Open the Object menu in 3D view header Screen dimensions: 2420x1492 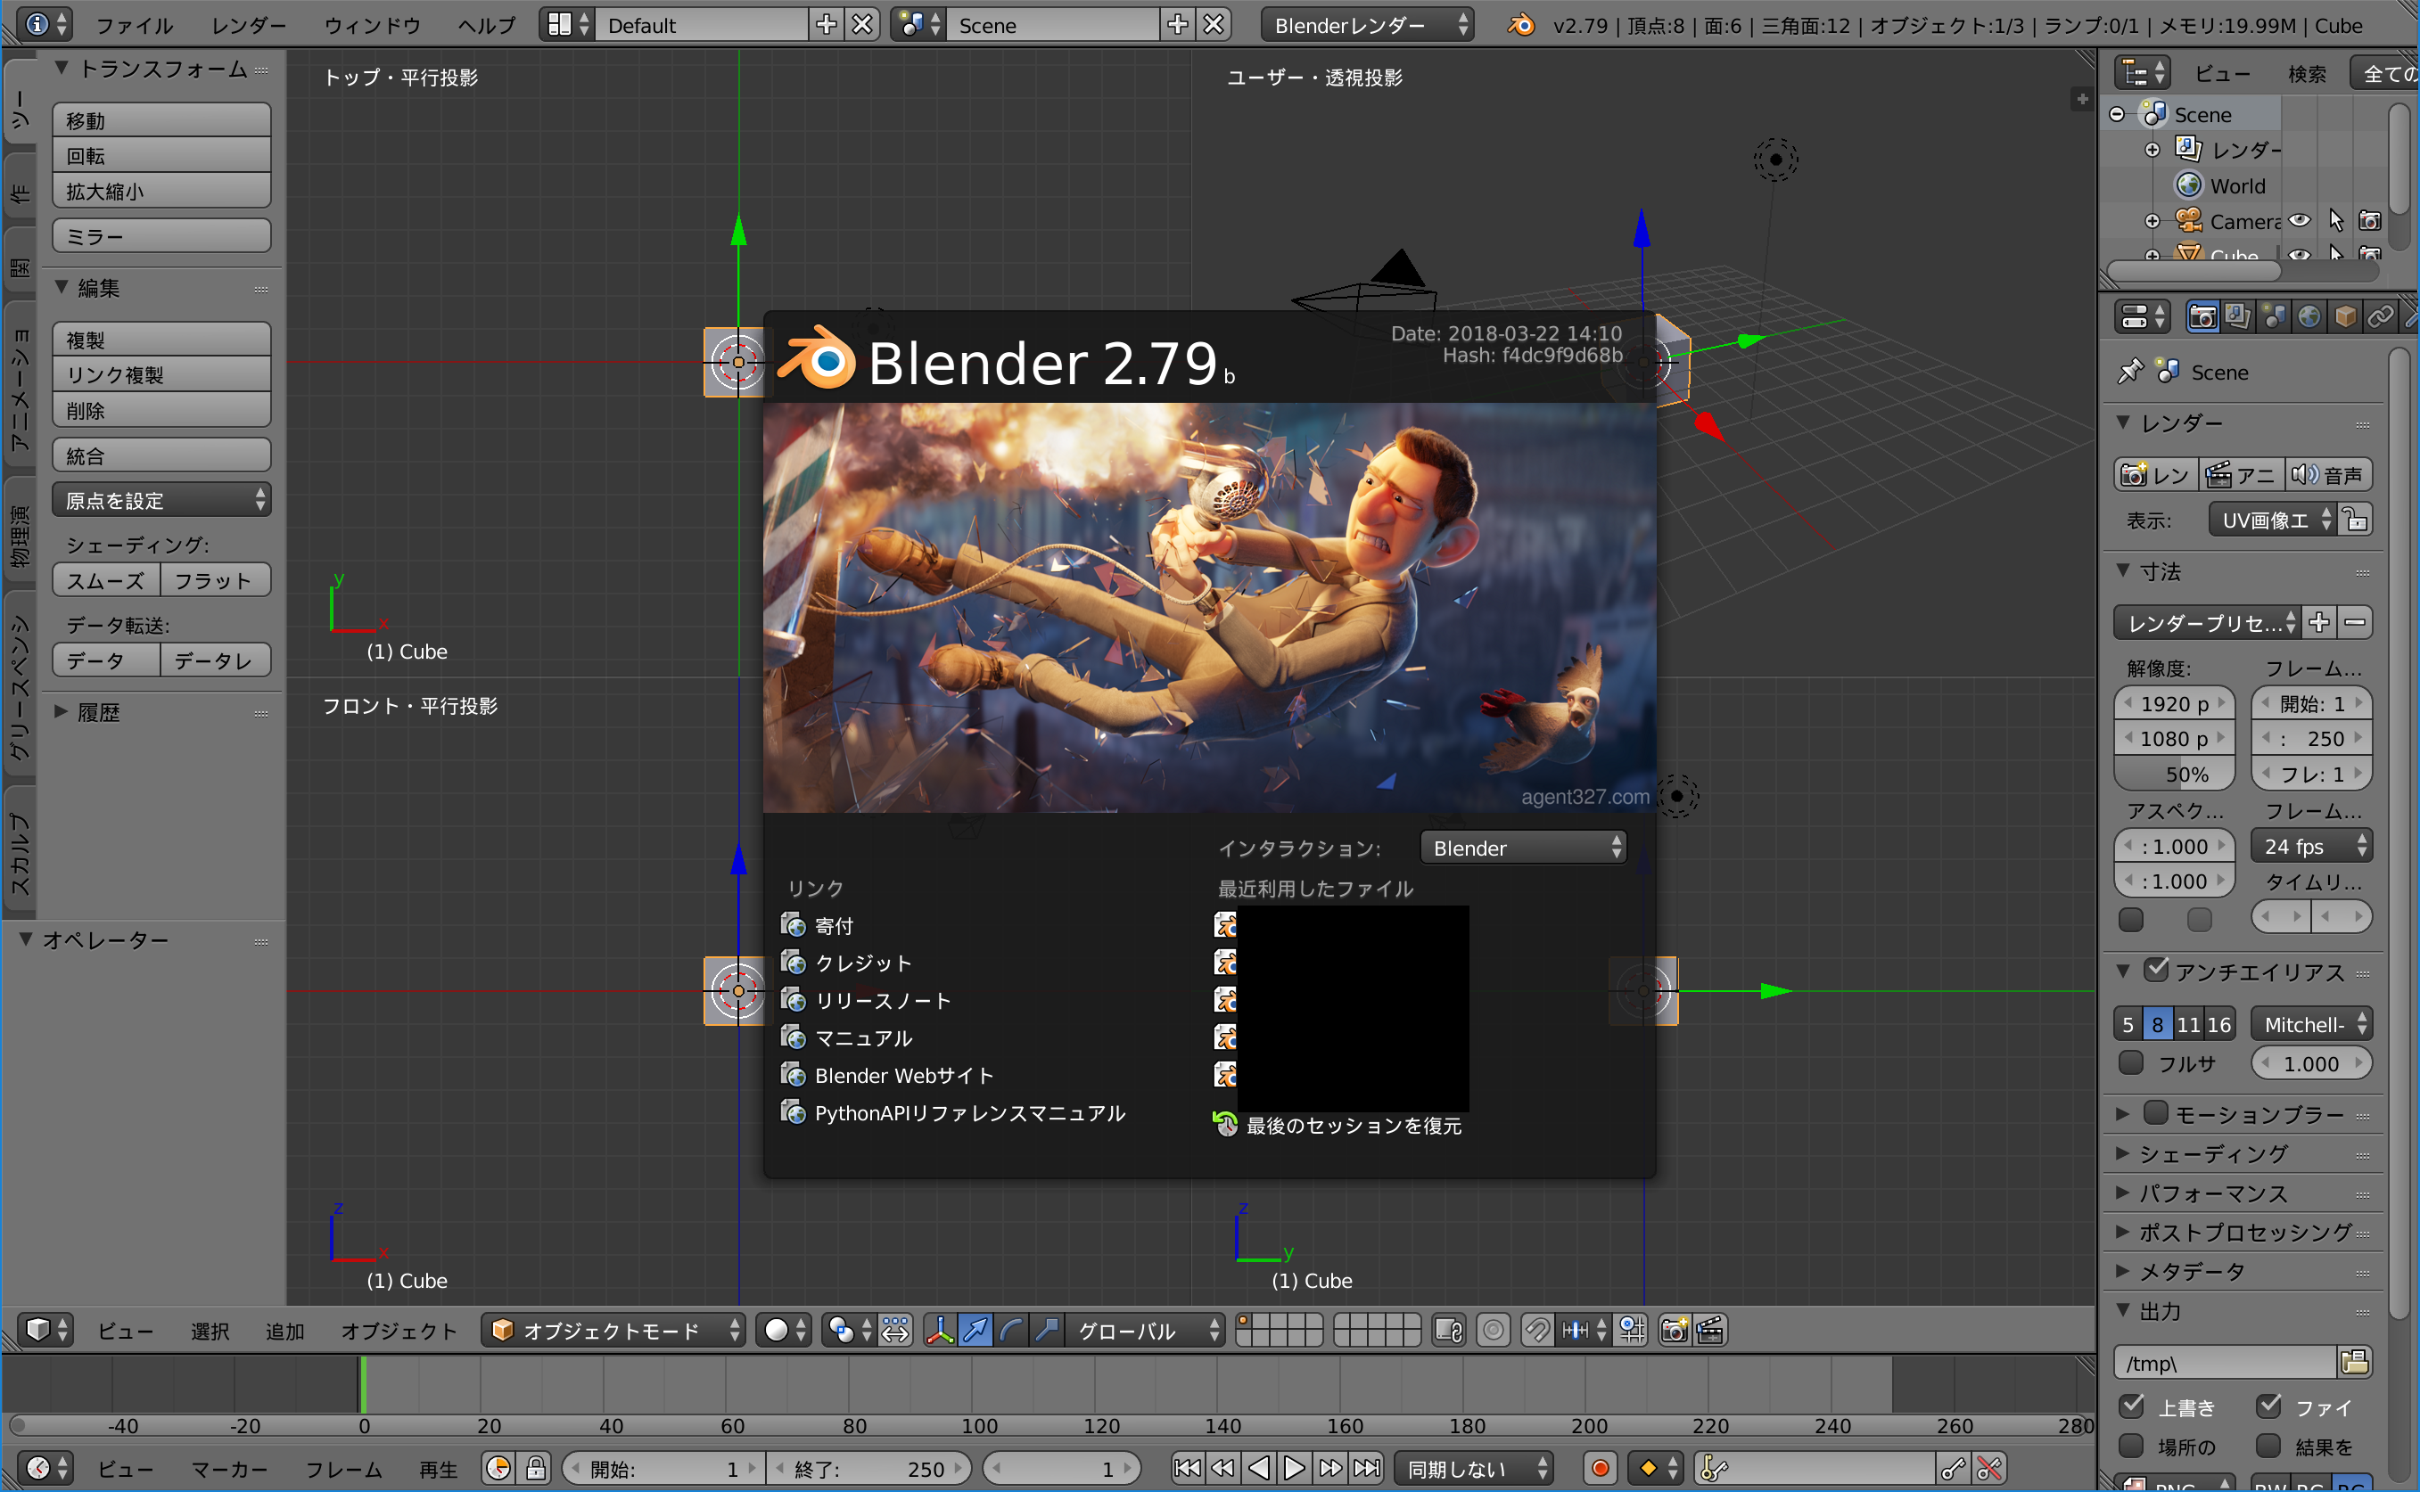pyautogui.click(x=399, y=1332)
